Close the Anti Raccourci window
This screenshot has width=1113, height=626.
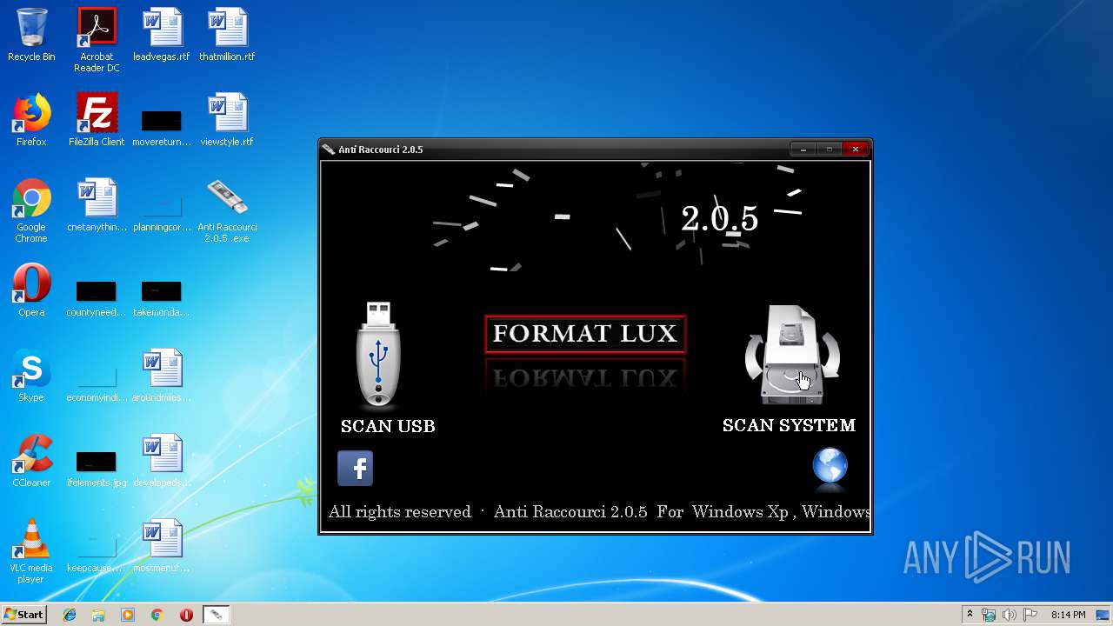click(x=855, y=150)
